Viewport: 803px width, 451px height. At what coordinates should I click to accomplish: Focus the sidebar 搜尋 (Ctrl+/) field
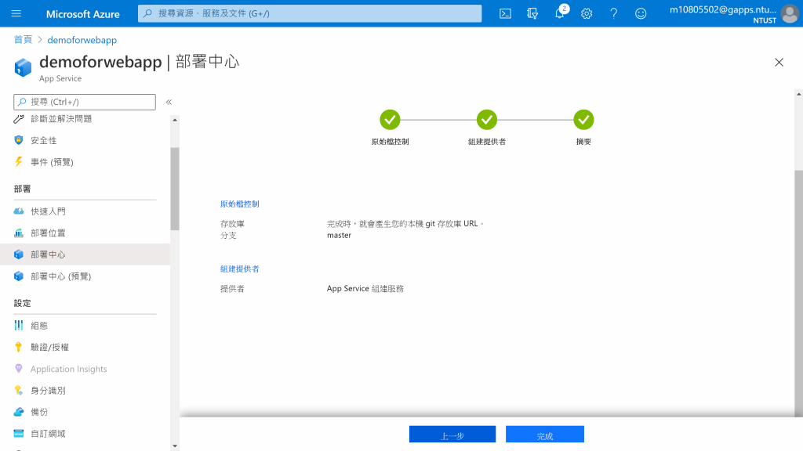tap(85, 102)
